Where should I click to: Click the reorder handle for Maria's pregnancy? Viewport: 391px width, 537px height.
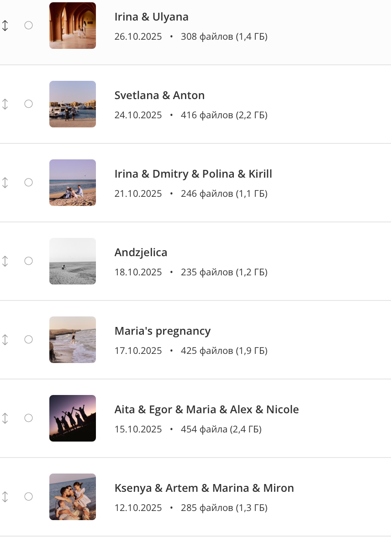pyautogui.click(x=5, y=340)
